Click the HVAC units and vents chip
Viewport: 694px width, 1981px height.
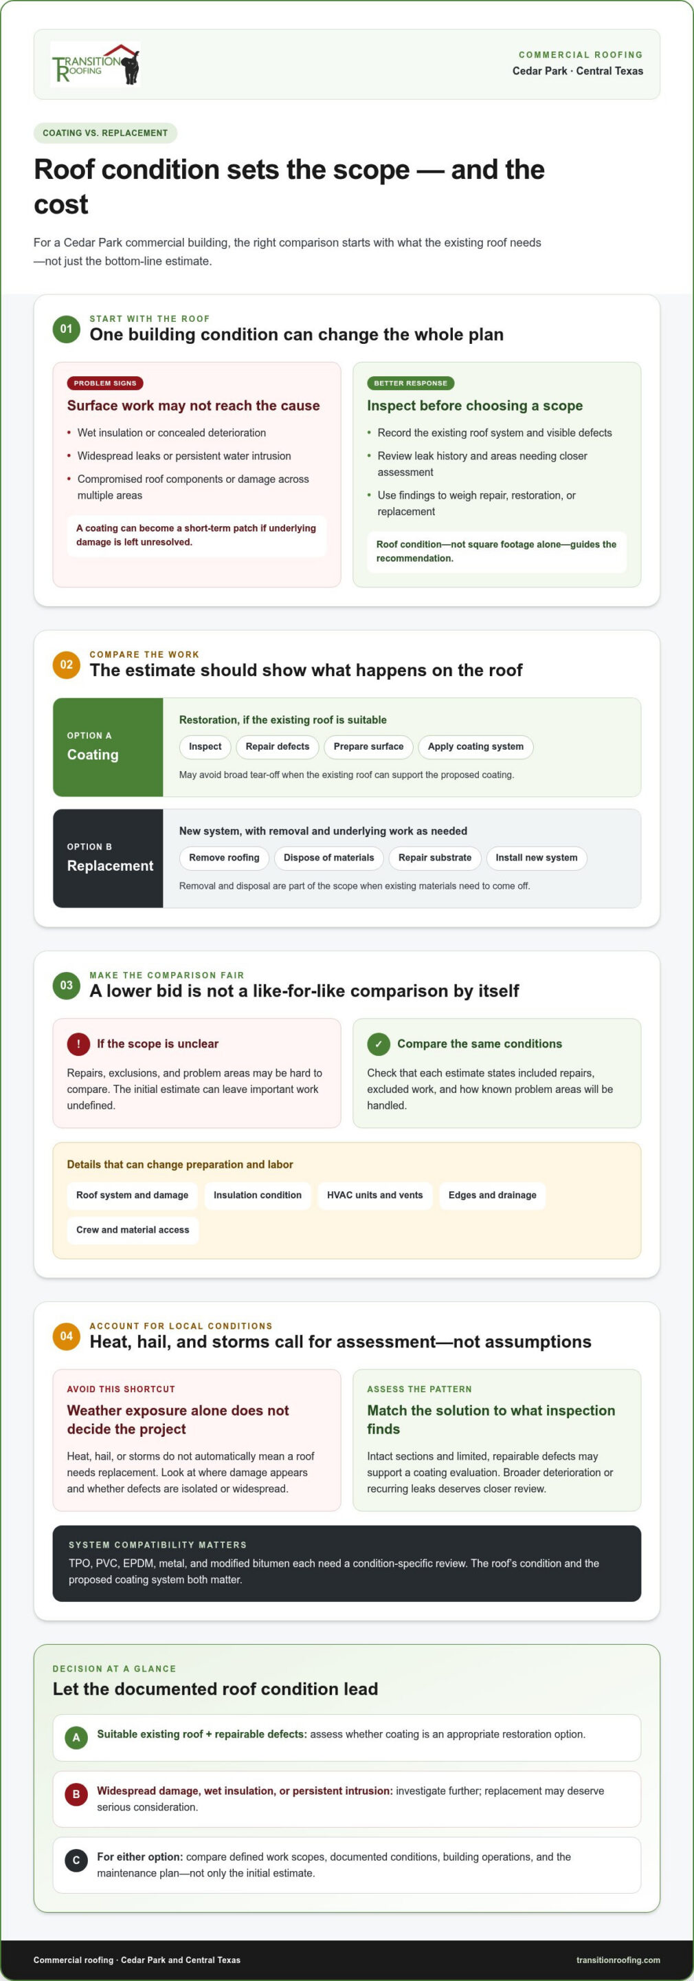tap(375, 1196)
